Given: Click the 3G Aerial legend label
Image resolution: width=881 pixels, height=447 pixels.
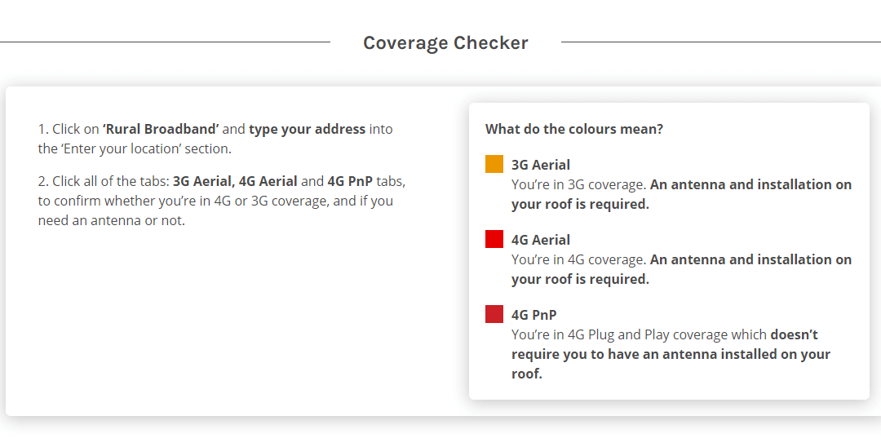Looking at the screenshot, I should click(x=541, y=165).
